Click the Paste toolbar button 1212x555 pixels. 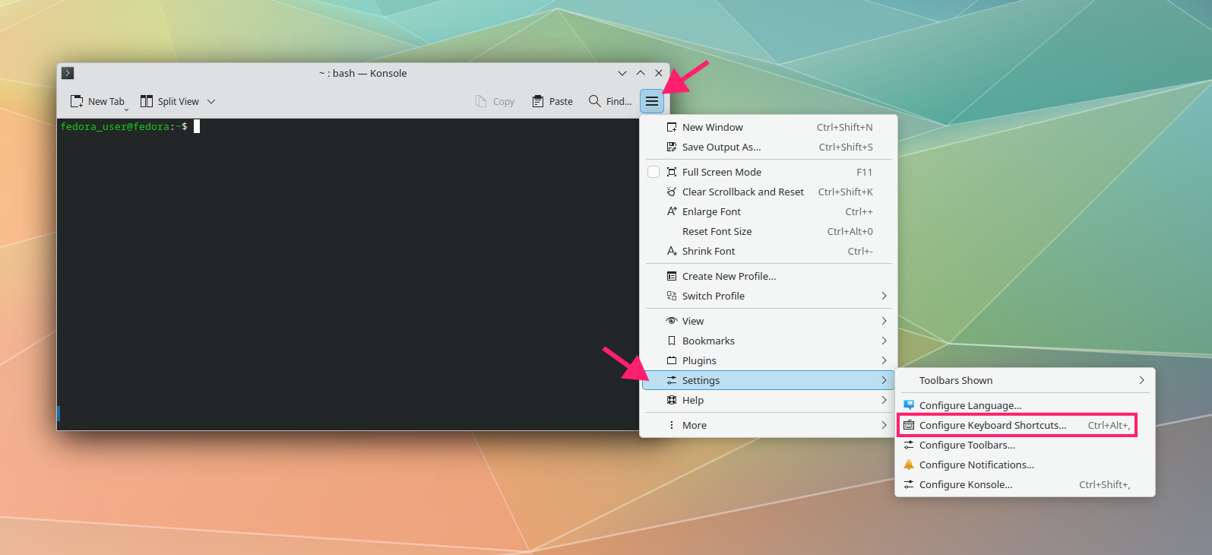coord(552,101)
